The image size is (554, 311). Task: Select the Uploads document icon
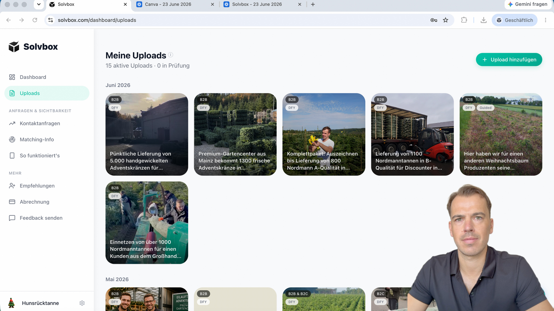tap(12, 93)
